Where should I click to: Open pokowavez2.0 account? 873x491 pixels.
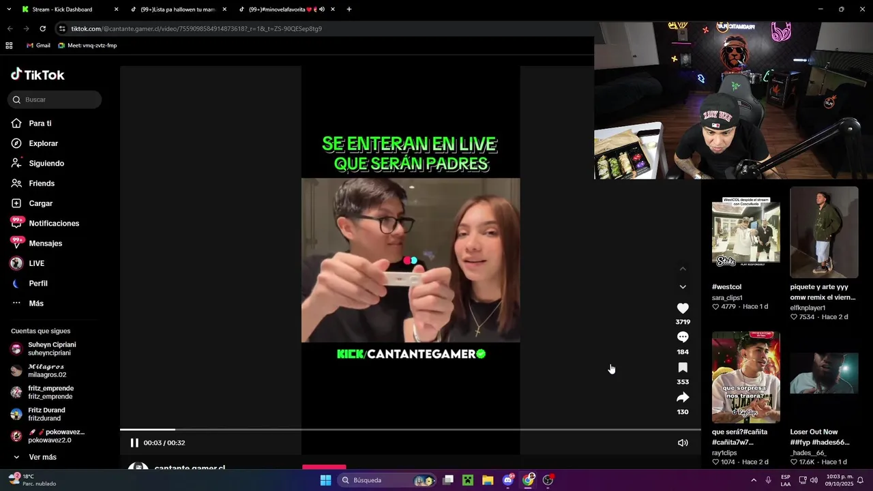point(56,436)
